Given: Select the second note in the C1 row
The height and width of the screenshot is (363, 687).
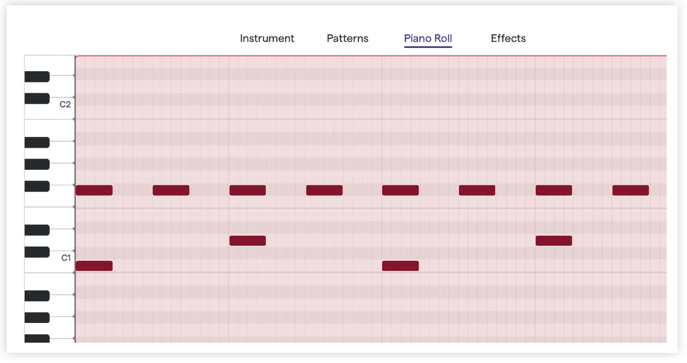Looking at the screenshot, I should coord(401,266).
